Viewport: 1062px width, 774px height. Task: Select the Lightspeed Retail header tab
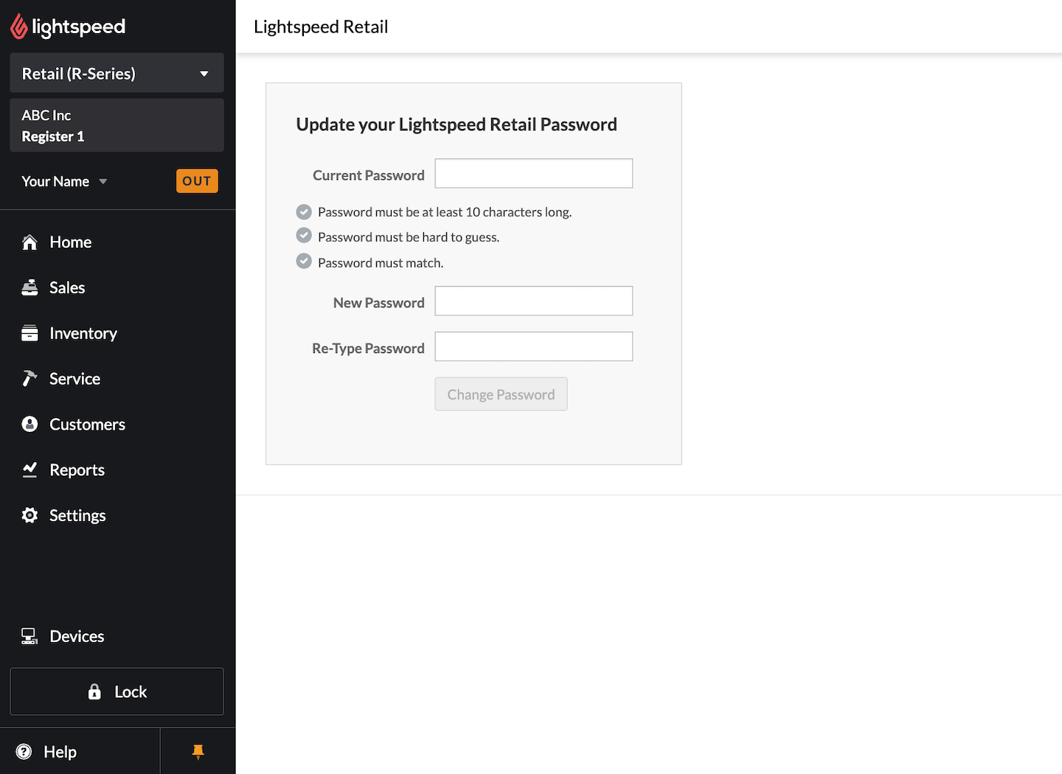[321, 26]
